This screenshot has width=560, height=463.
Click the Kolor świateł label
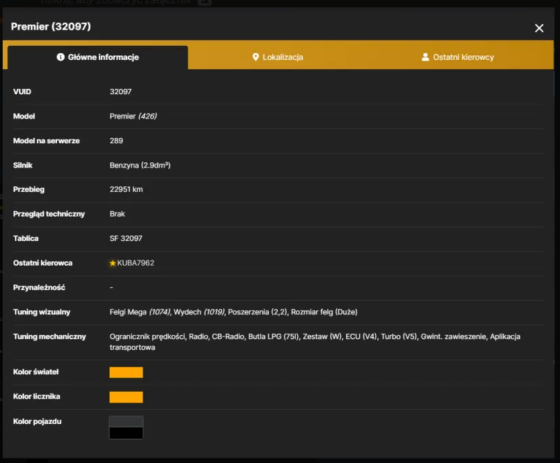coord(36,372)
